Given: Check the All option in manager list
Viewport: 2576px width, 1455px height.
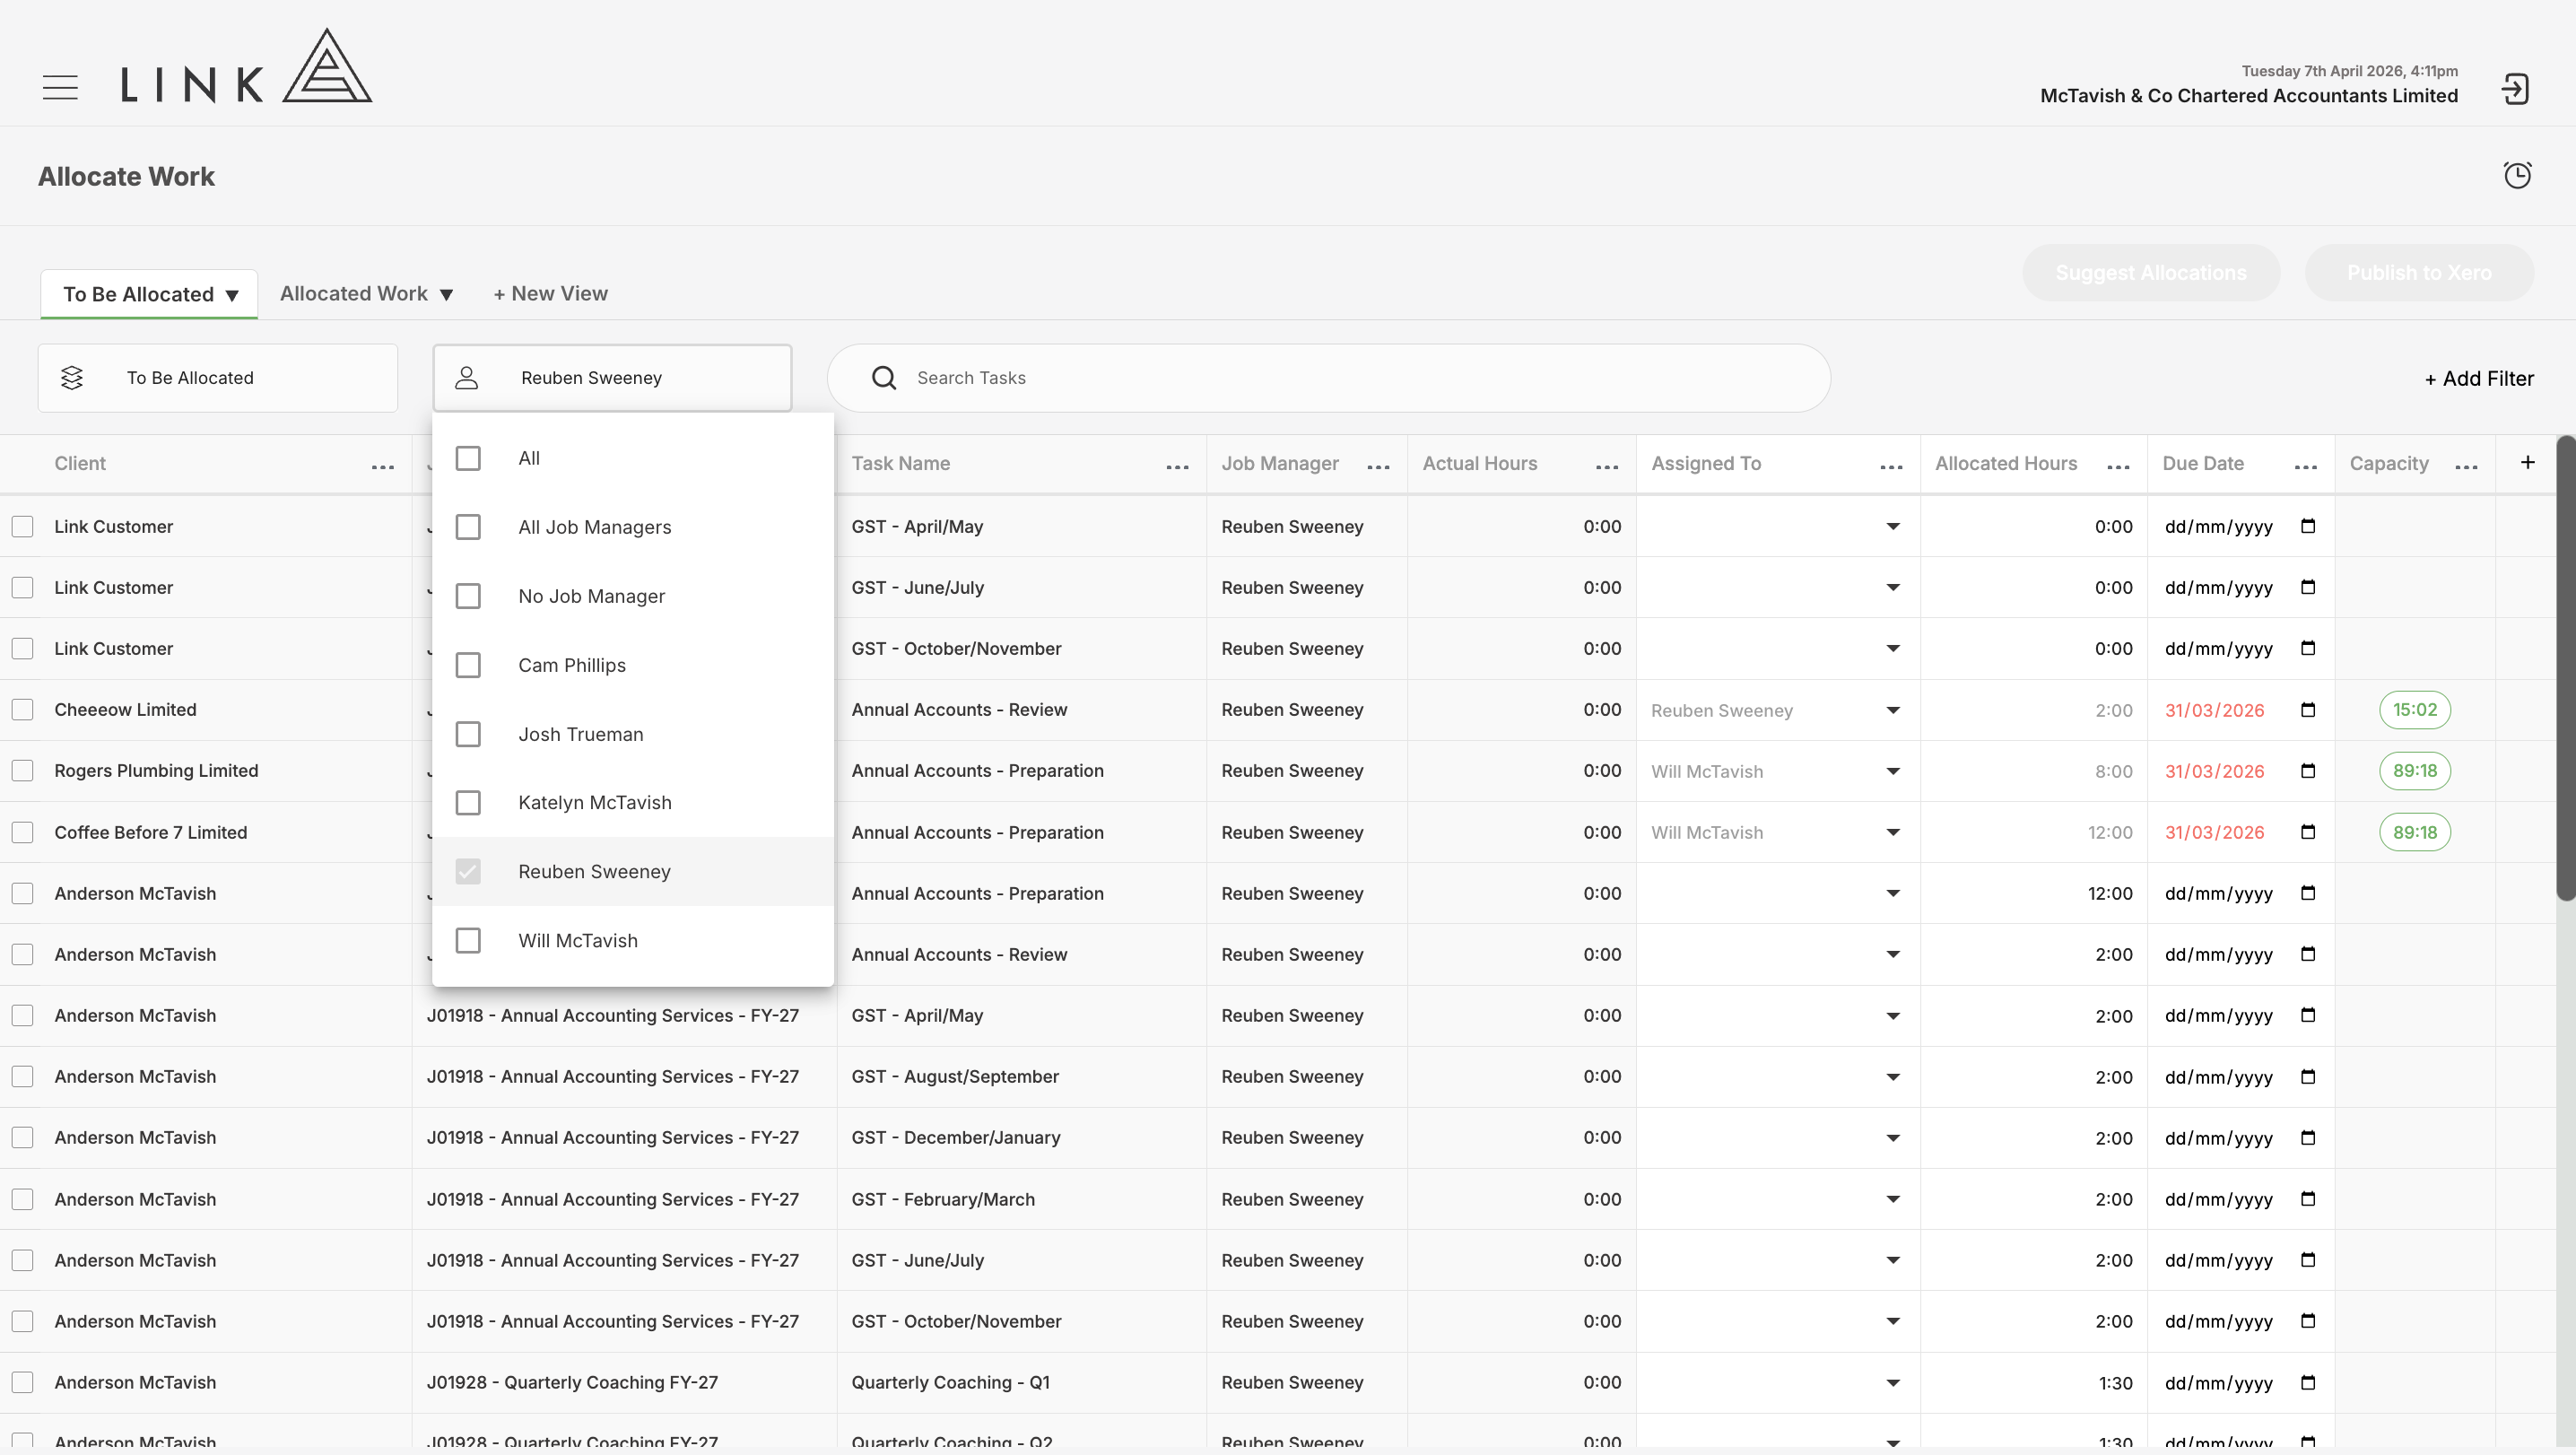Looking at the screenshot, I should pos(468,458).
